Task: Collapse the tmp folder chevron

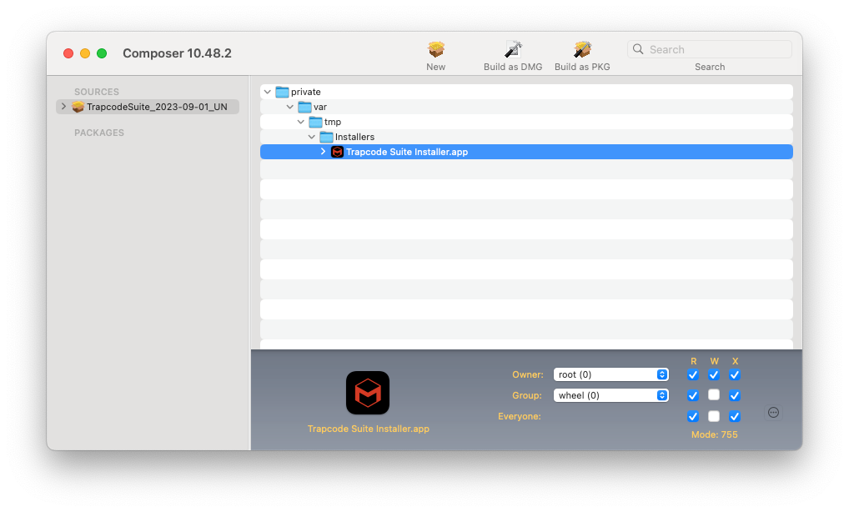Action: coord(301,123)
